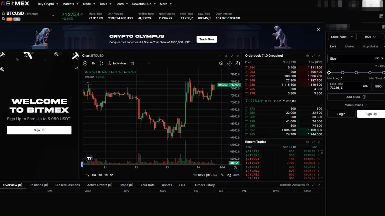Select the Market order tab
385x216 pixels.
(x=349, y=46)
